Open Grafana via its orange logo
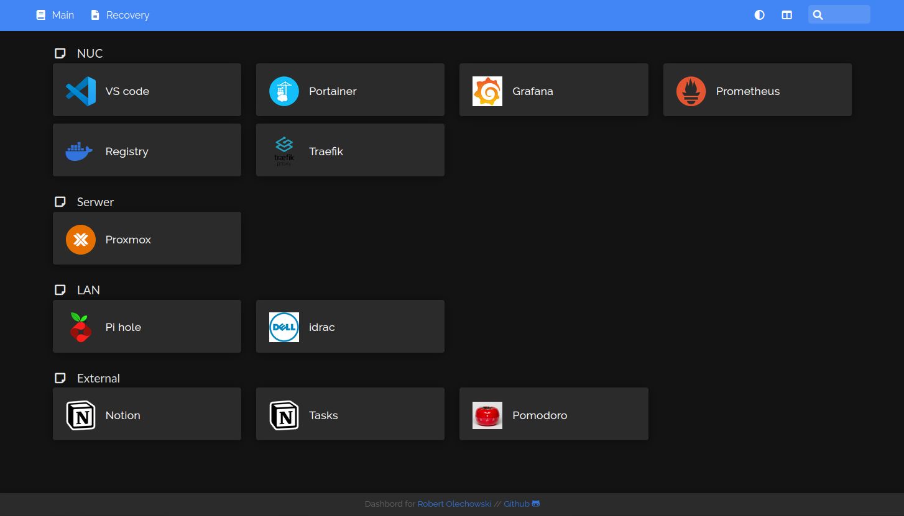Image resolution: width=904 pixels, height=516 pixels. point(487,91)
